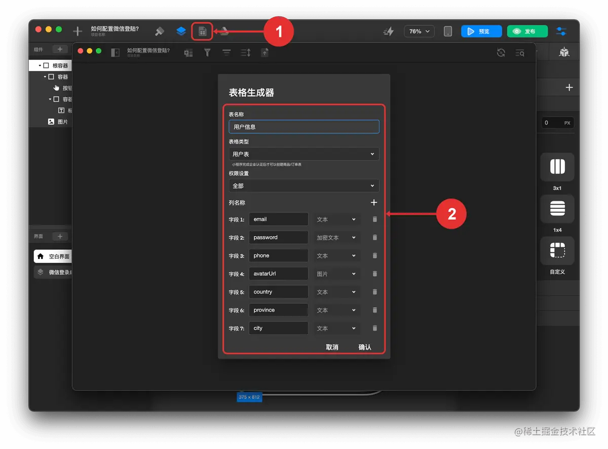Add a screen with the 界面 plus button
The image size is (608, 449).
click(60, 236)
